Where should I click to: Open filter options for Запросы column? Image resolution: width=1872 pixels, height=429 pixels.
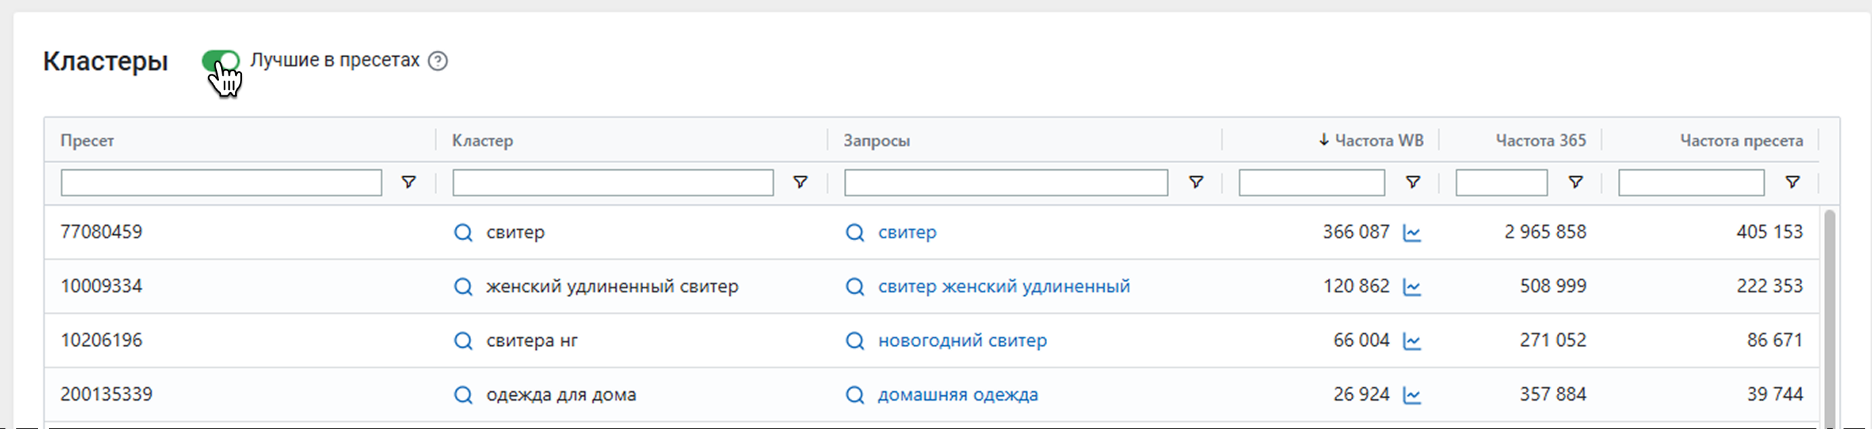pos(1195,182)
